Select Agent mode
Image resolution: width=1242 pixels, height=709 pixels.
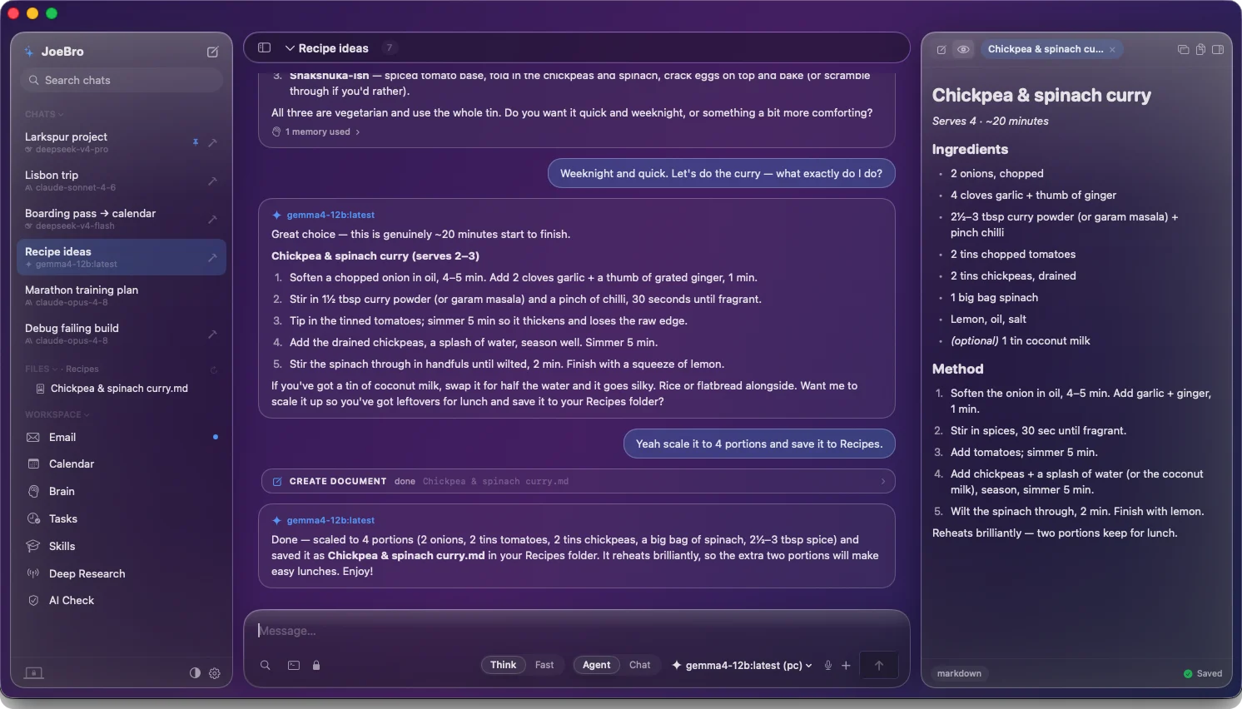pos(596,665)
